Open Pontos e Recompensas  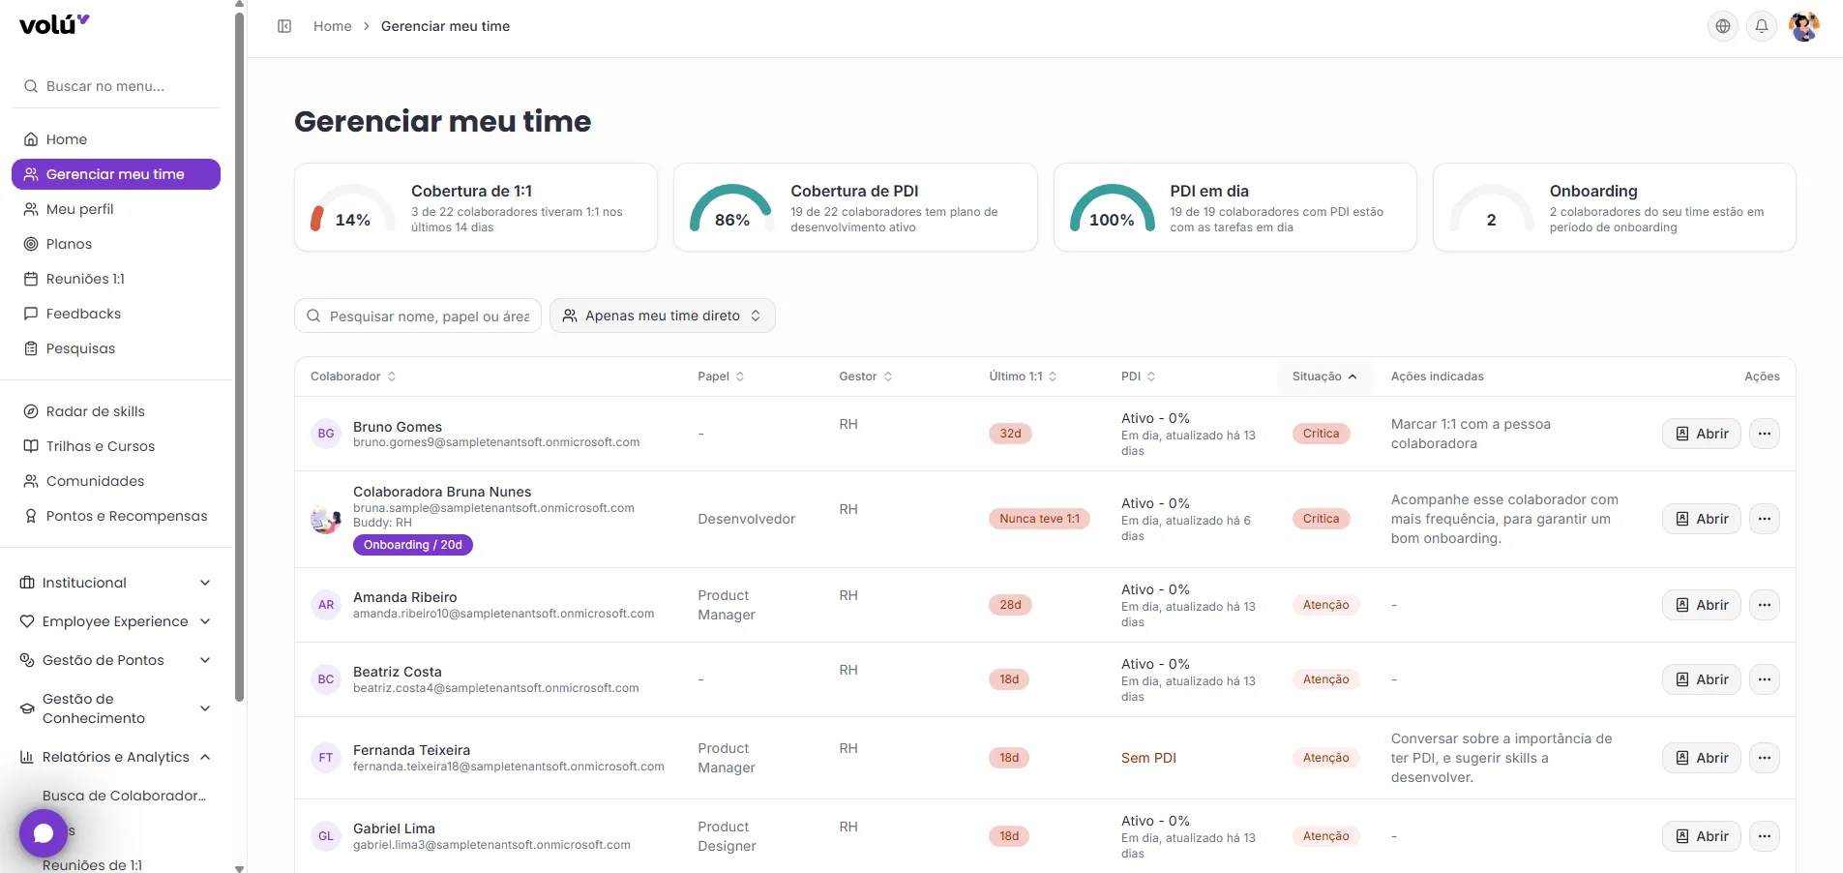click(x=116, y=516)
